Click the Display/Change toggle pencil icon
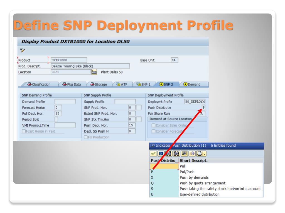This screenshot has height=213, width=285. click(22, 50)
